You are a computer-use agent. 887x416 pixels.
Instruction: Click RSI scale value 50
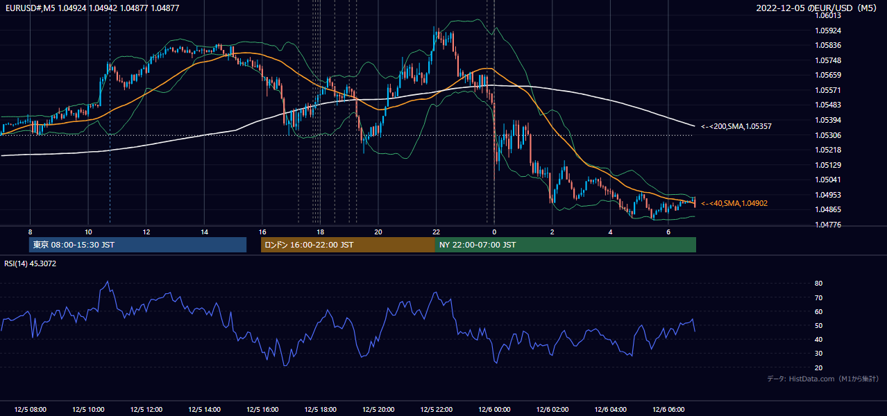coord(818,325)
